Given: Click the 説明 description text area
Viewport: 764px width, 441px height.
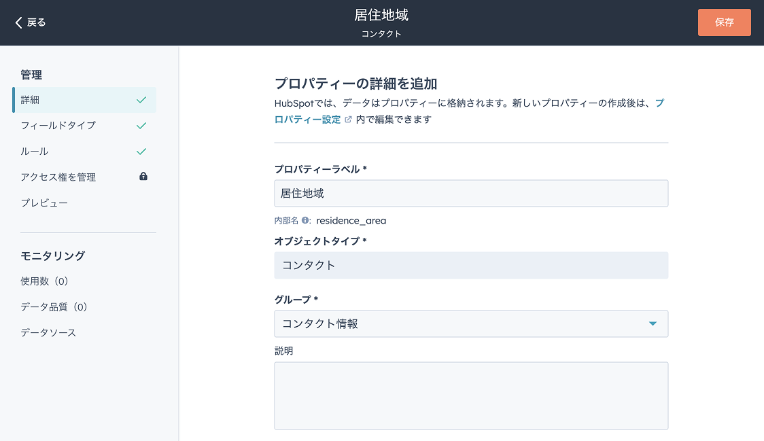Looking at the screenshot, I should [470, 395].
